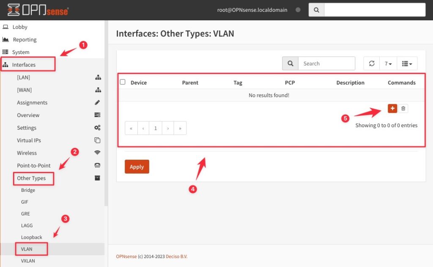Image resolution: width=433 pixels, height=267 pixels.
Task: Open rows-per-page dropdown showing 7
Action: (x=388, y=63)
